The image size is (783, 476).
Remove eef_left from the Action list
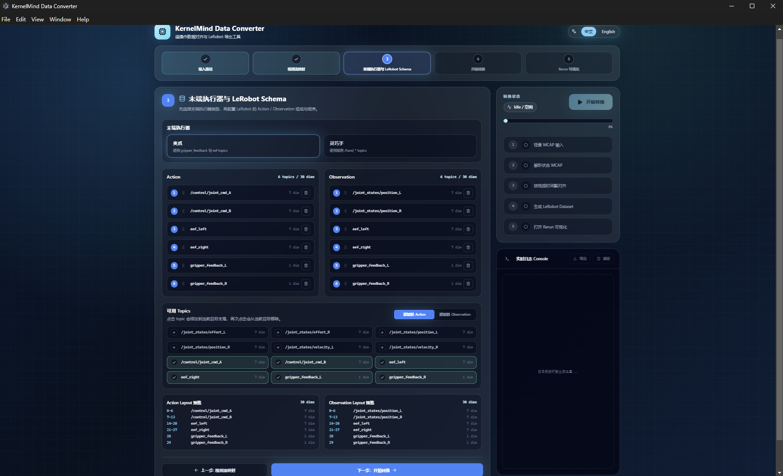(306, 229)
